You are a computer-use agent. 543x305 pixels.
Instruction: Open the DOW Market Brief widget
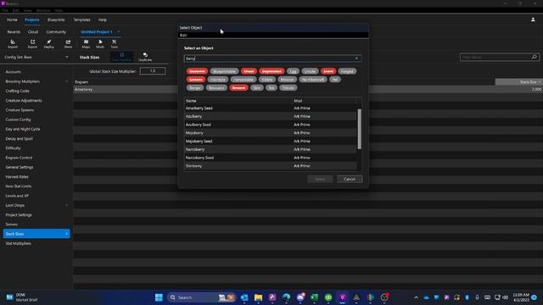[22, 297]
